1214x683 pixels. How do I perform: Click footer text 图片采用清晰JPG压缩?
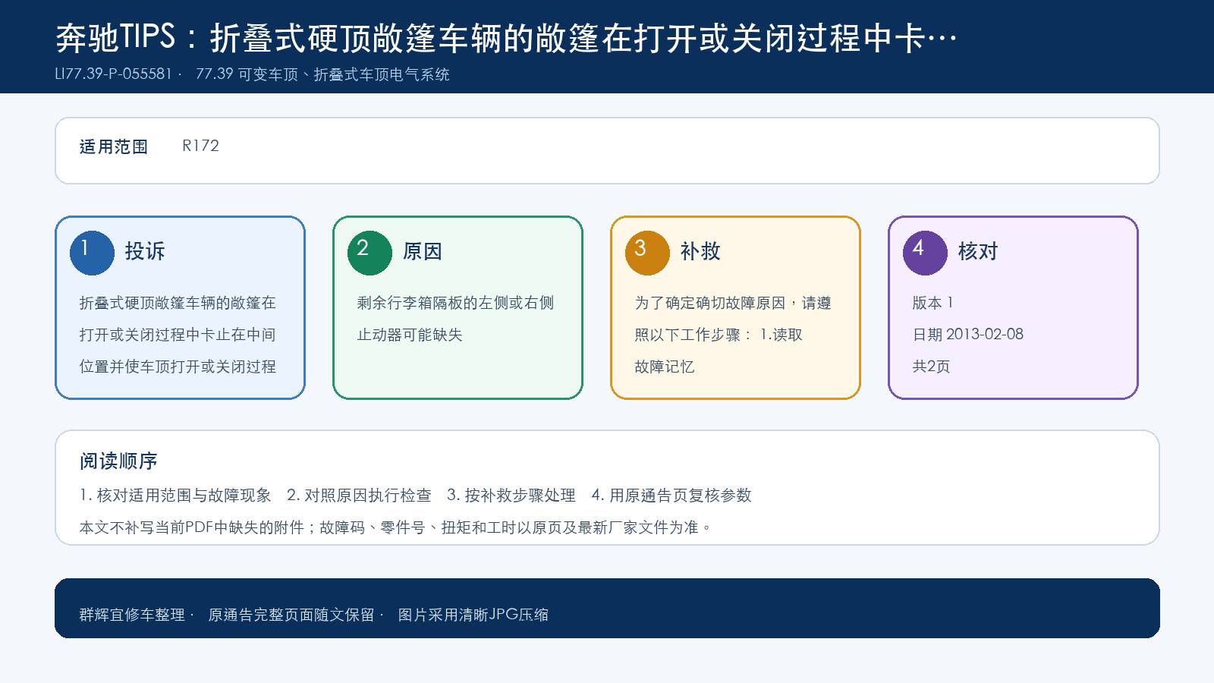click(473, 615)
